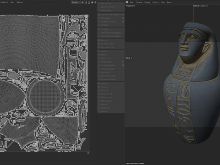Viewport: 220px width, 165px height.
Task: Click the large circular UV island
Action: pos(46,97)
